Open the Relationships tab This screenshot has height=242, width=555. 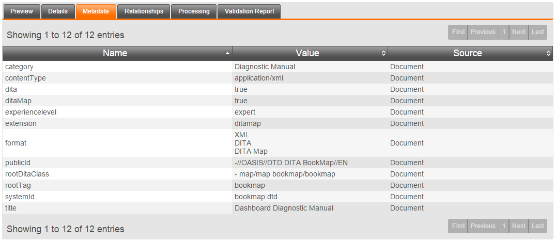click(144, 11)
